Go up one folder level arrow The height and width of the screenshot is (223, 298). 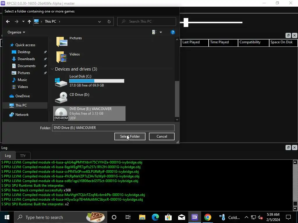coord(29,21)
